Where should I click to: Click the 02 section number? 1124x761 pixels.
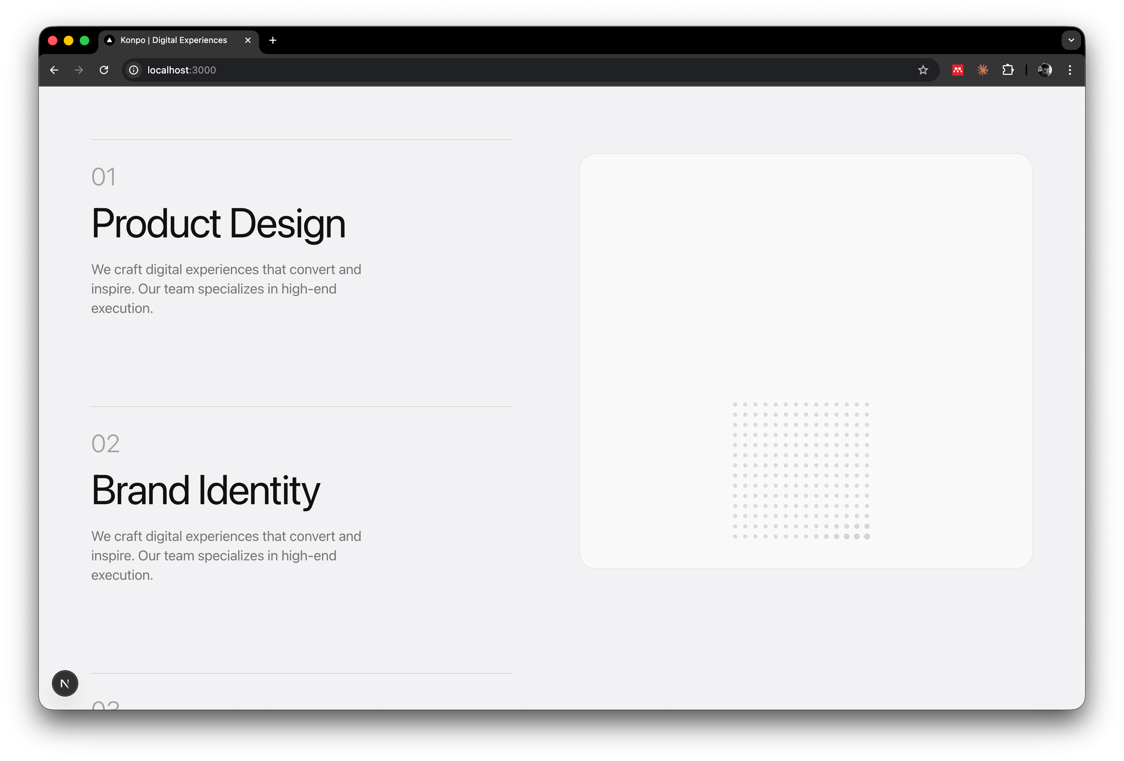click(105, 444)
